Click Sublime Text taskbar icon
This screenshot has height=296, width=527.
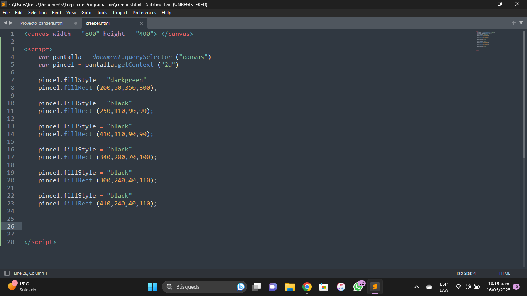click(375, 287)
